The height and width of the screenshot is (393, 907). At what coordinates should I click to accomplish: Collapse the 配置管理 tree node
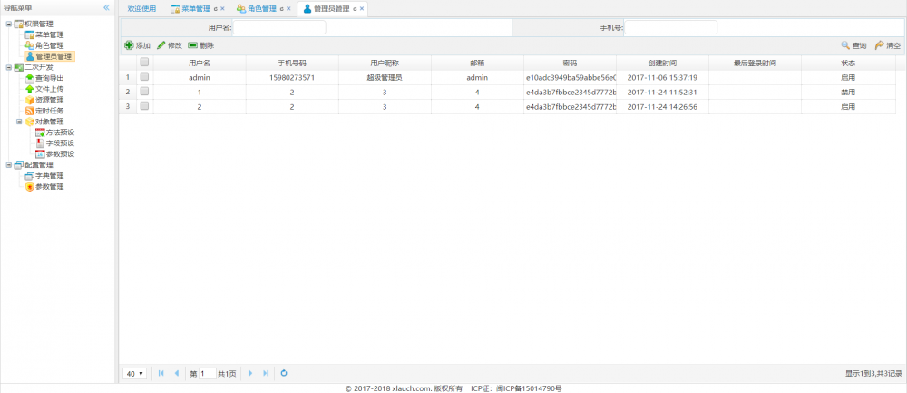pos(8,165)
